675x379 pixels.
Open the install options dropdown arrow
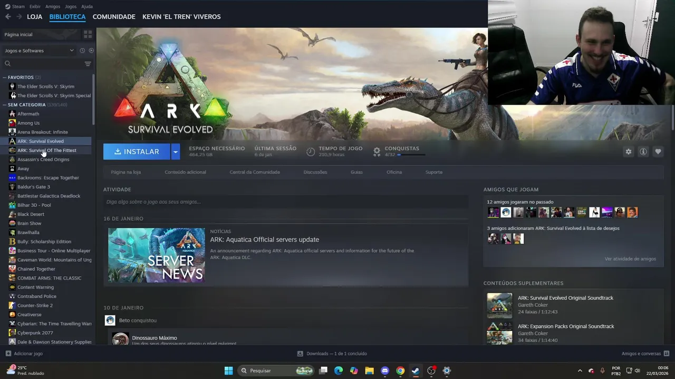[x=176, y=152]
